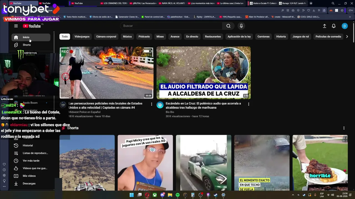Open the 'Papi Micky' Shorts thumbnail
This screenshot has width=355, height=199.
click(145, 163)
